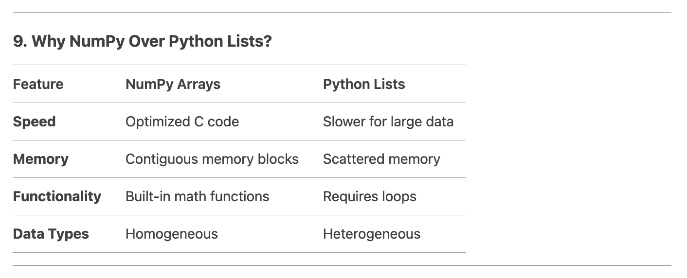Select the "Memory" row label

pos(40,159)
